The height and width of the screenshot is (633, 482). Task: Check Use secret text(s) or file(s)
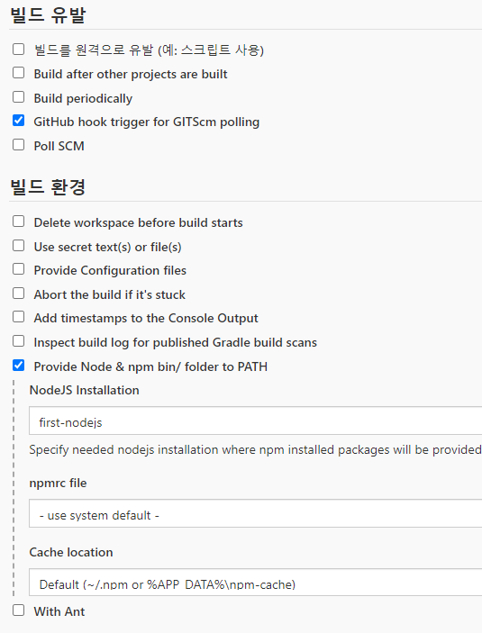(x=19, y=246)
